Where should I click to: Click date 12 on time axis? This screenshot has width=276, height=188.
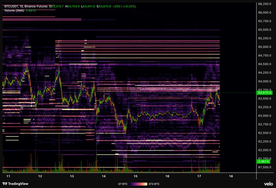40,176
